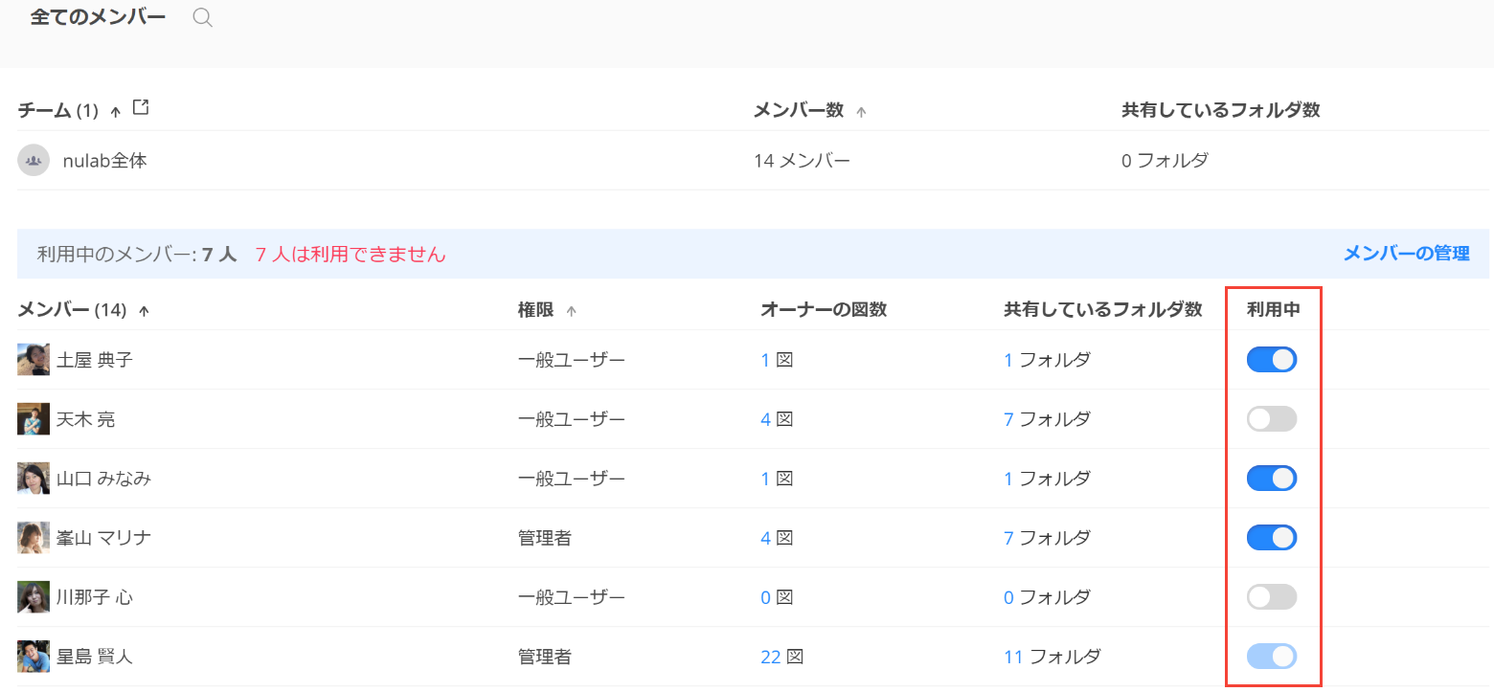
Task: Enable the 利用中 toggle for 天木 亮
Action: pyautogui.click(x=1271, y=419)
